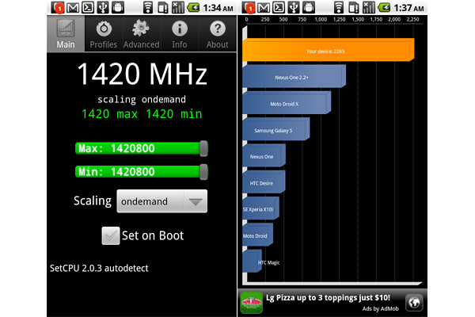Tap battery charging icon beside 1:37 AM
This screenshot has width=475, height=317.
tap(384, 8)
